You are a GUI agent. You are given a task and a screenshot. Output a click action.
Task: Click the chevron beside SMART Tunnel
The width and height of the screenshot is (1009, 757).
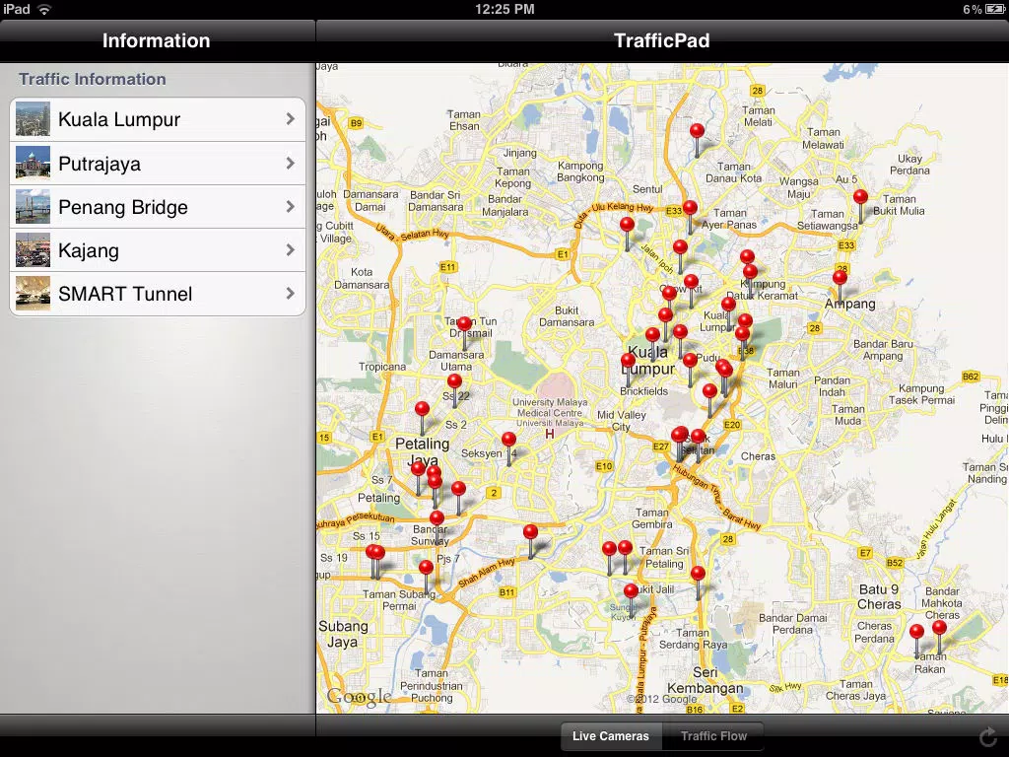(x=291, y=294)
